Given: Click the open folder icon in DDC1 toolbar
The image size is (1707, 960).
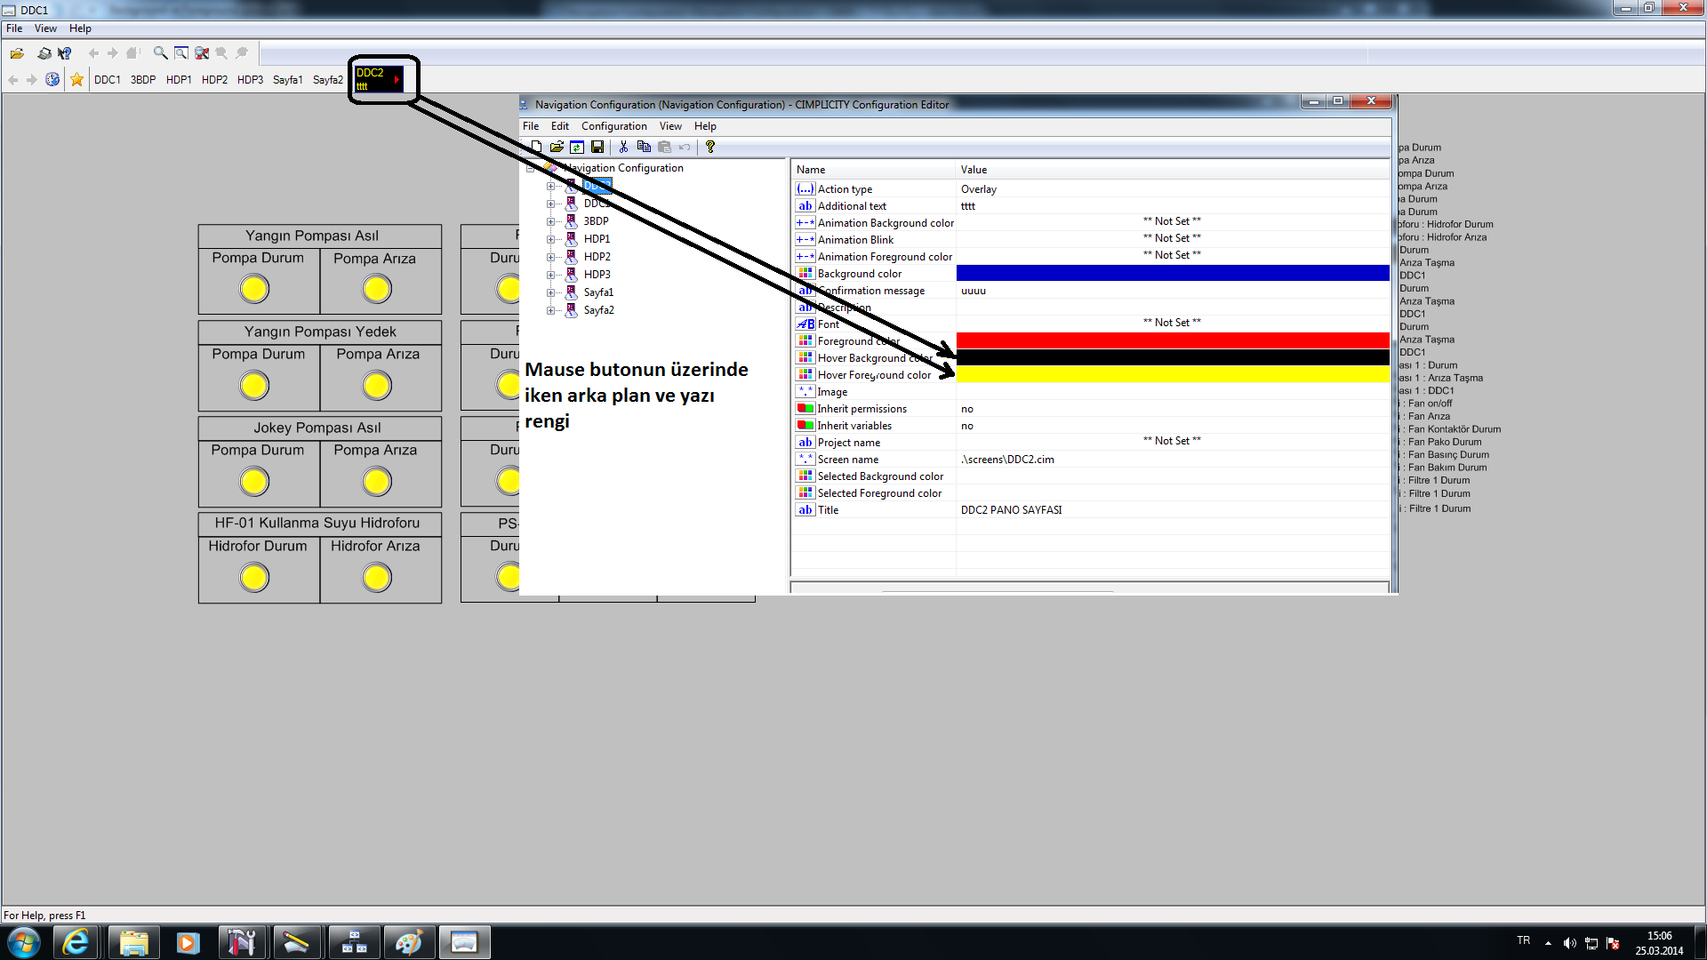Looking at the screenshot, I should pos(17,53).
